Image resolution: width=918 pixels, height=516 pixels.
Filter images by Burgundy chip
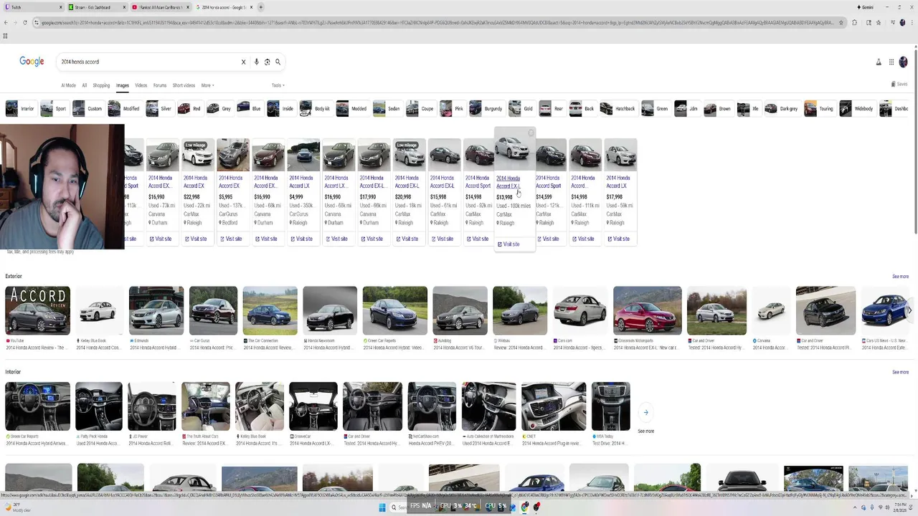click(x=486, y=109)
